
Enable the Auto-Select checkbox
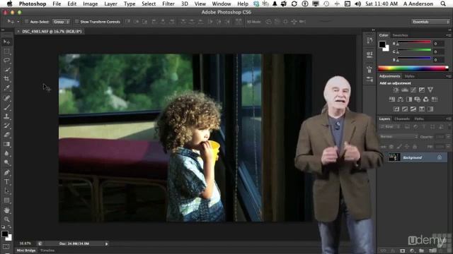[27, 22]
